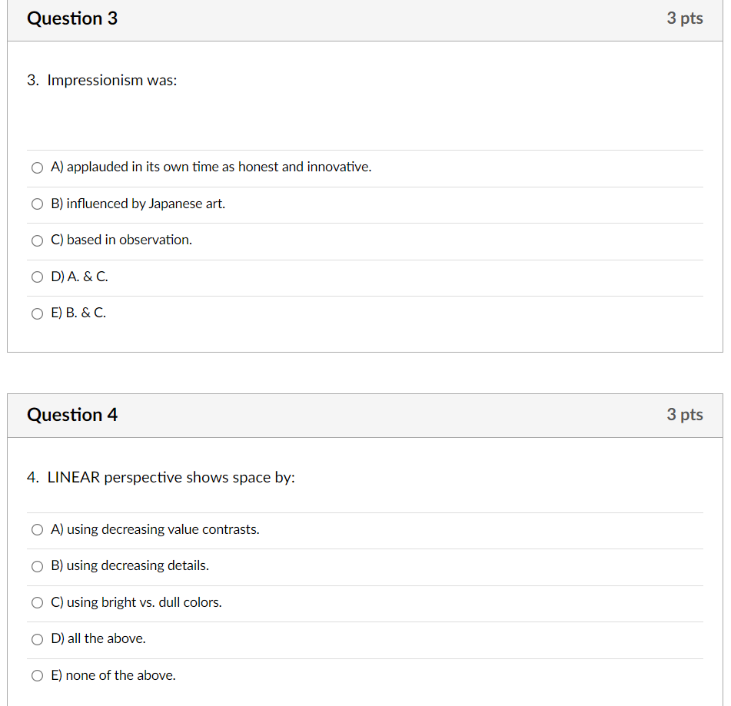
Task: Select "B) influenced by Japanese art"
Action: pos(37,204)
